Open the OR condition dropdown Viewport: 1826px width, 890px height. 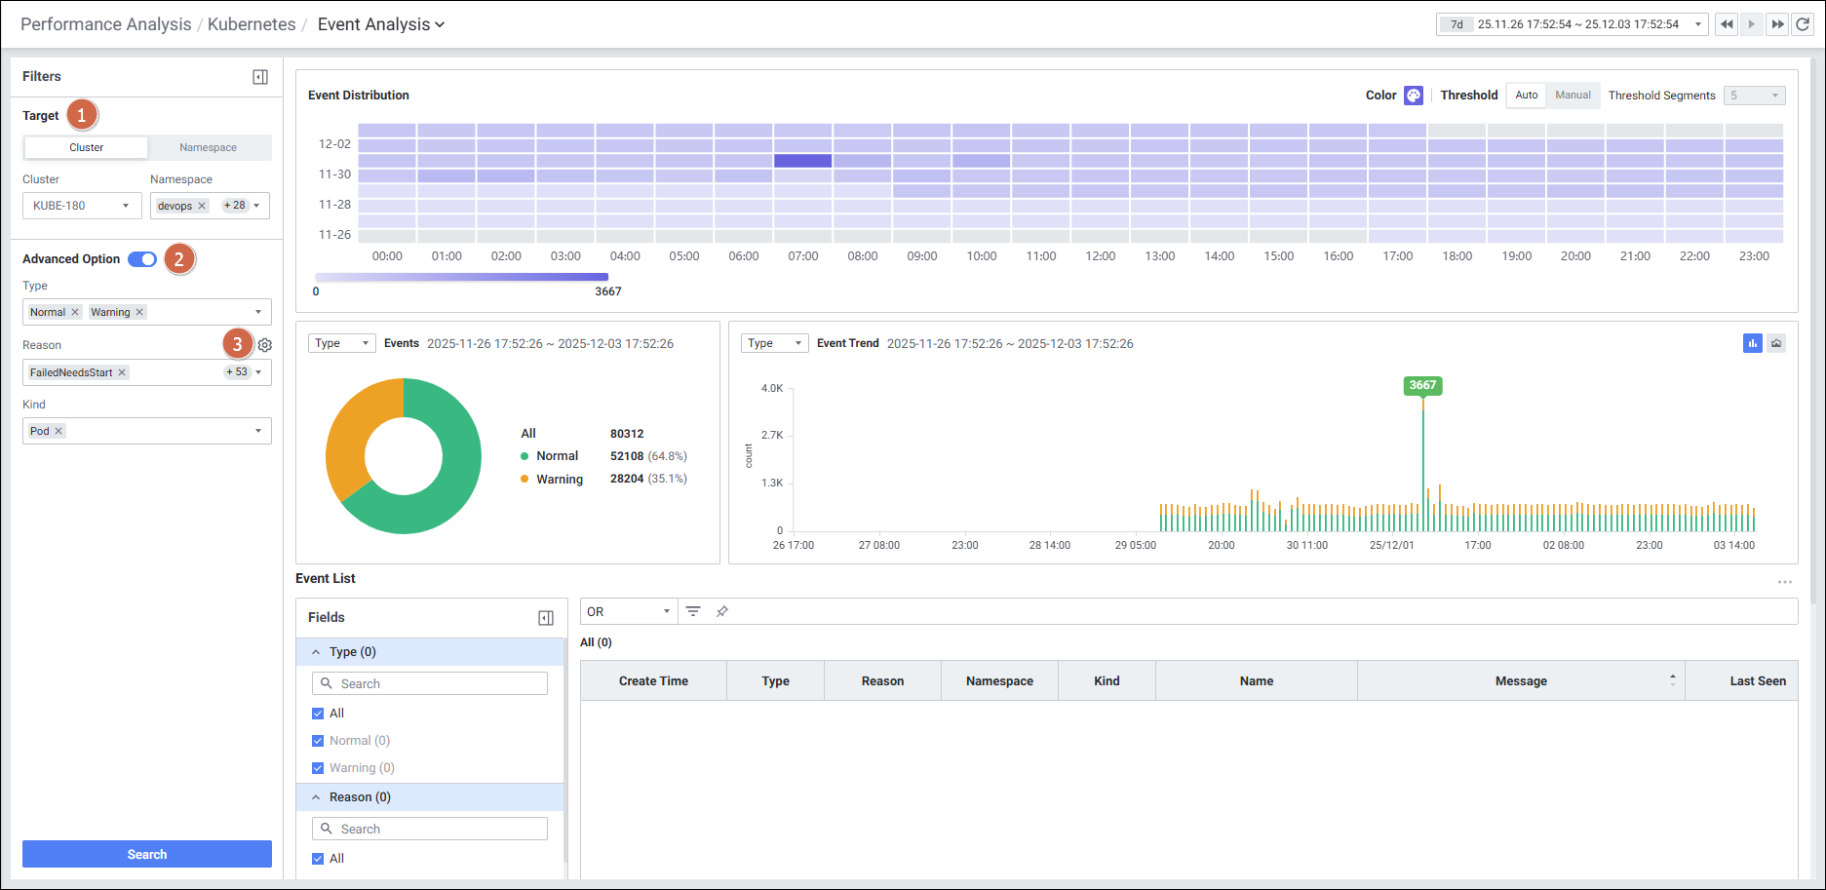click(x=629, y=612)
